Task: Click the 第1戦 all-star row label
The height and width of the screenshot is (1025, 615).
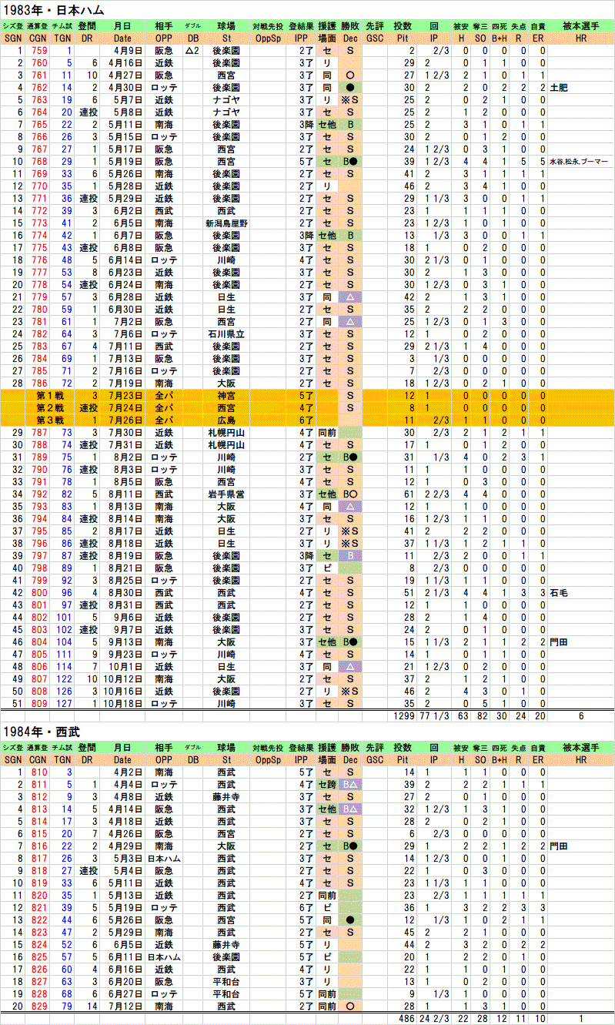Action: click(48, 395)
